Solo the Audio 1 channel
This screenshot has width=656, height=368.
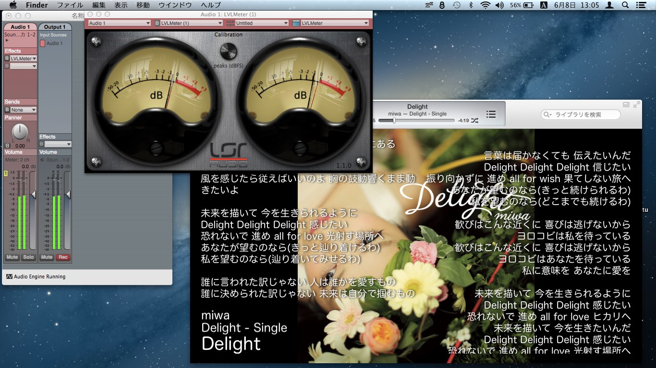[x=28, y=257]
